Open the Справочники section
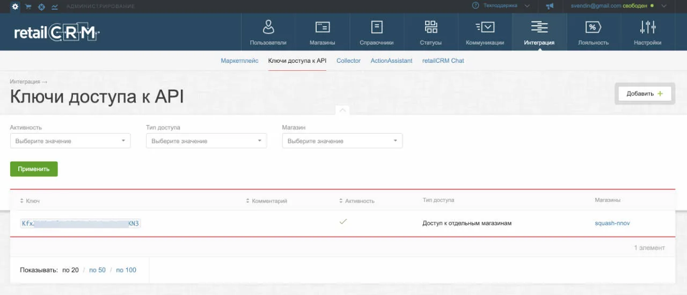 (x=377, y=32)
